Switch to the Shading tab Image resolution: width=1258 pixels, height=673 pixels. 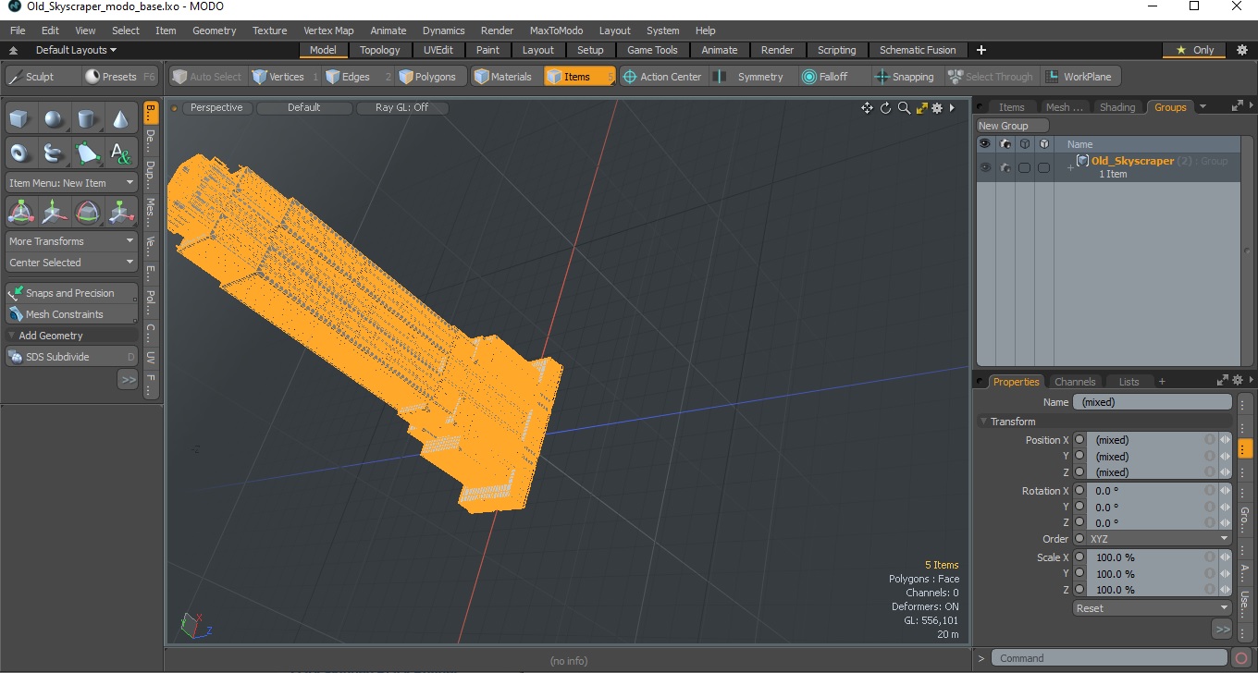[1116, 107]
